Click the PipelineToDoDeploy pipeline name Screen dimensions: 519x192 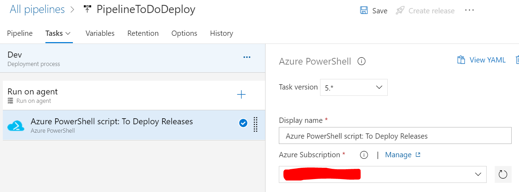pos(146,9)
